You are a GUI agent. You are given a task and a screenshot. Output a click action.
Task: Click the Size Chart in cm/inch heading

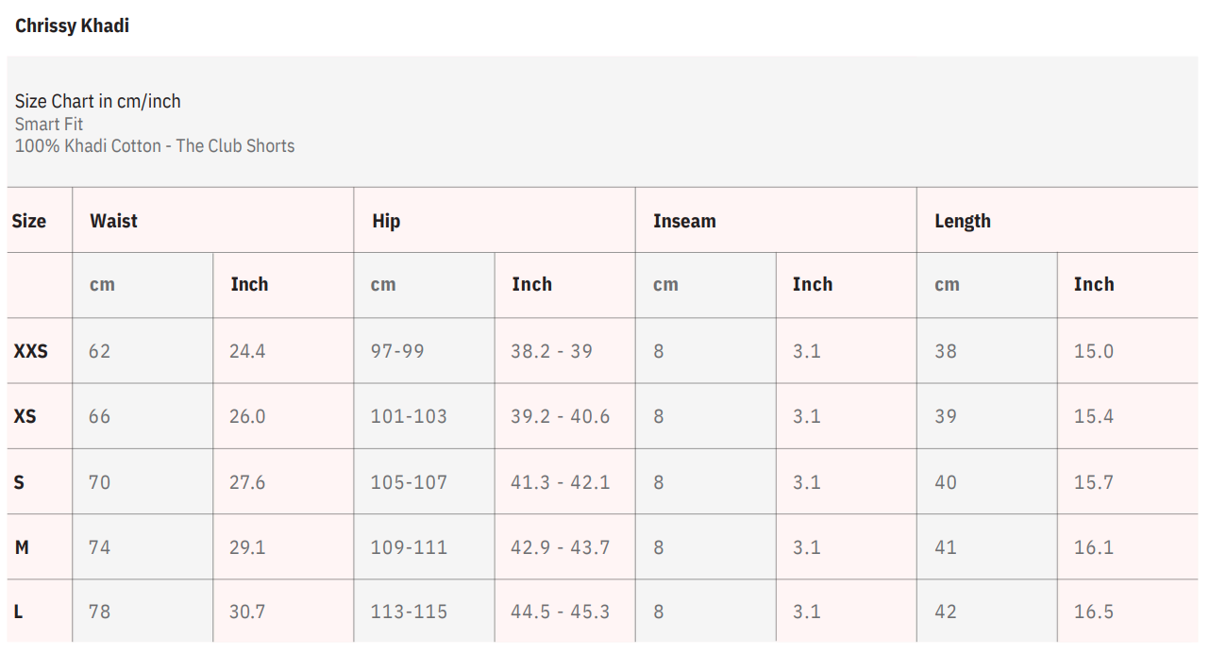click(x=98, y=101)
